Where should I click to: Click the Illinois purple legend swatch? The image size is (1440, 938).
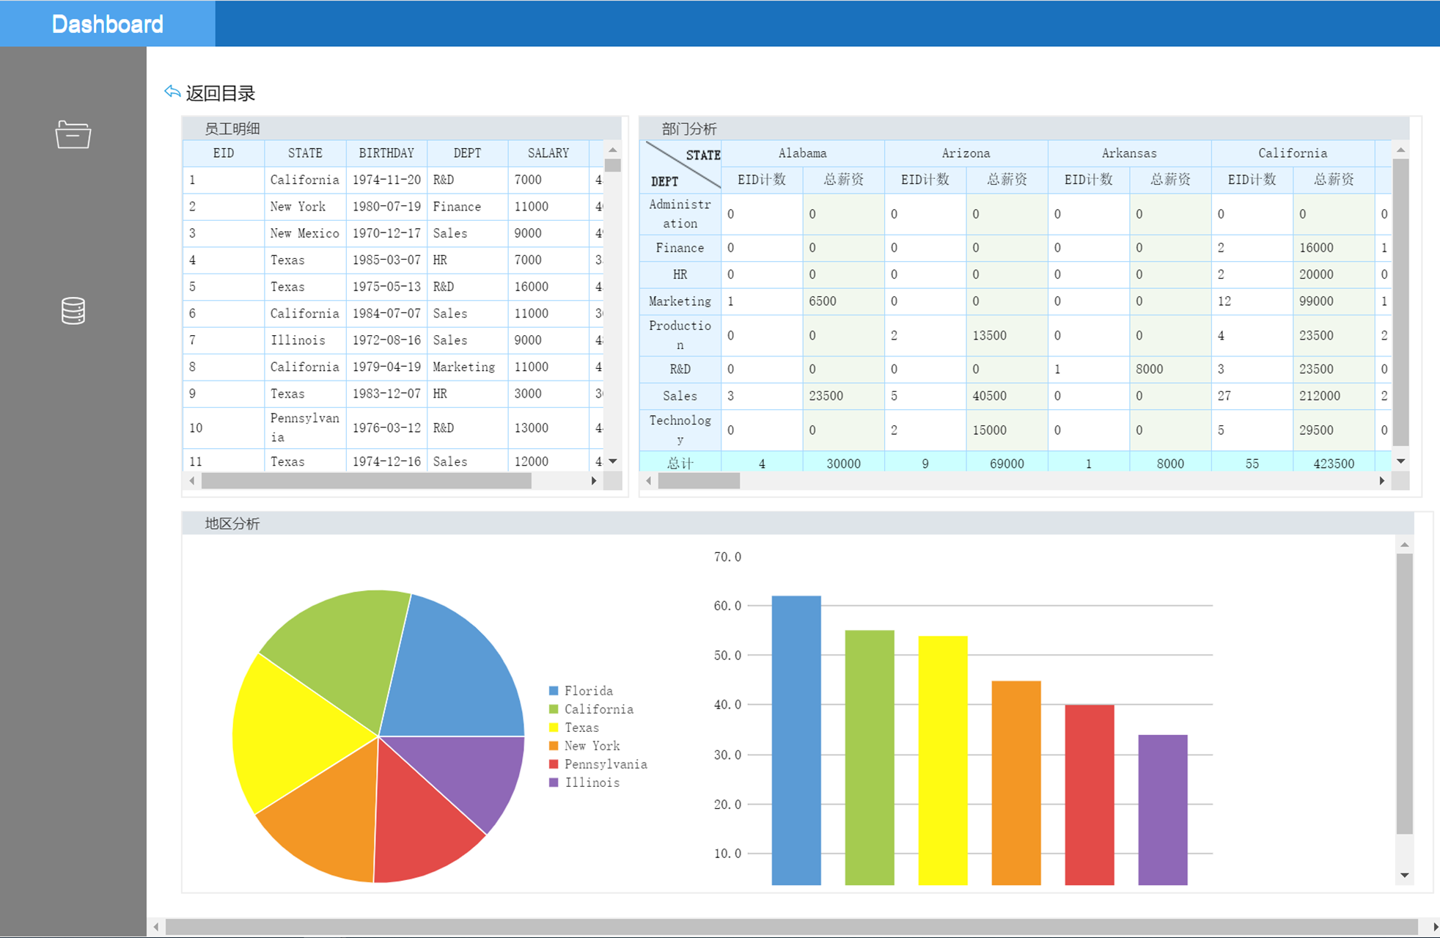point(554,783)
